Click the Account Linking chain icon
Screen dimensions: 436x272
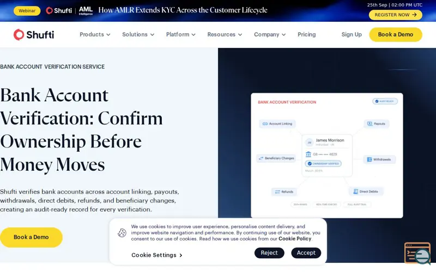click(x=265, y=124)
